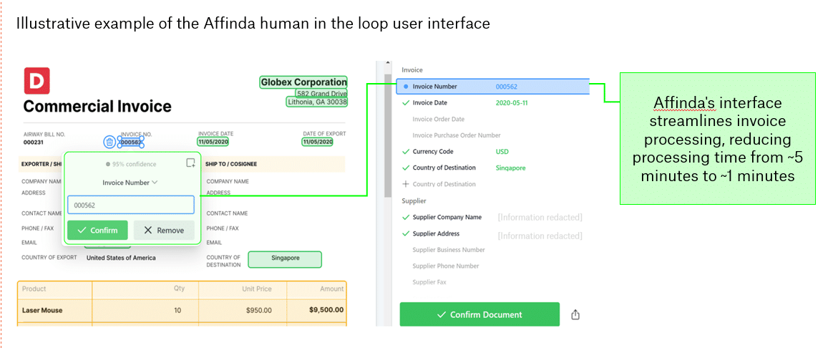Click the highlighted Globex Corporation annotation
Image resolution: width=828 pixels, height=348 pixels.
tap(303, 82)
